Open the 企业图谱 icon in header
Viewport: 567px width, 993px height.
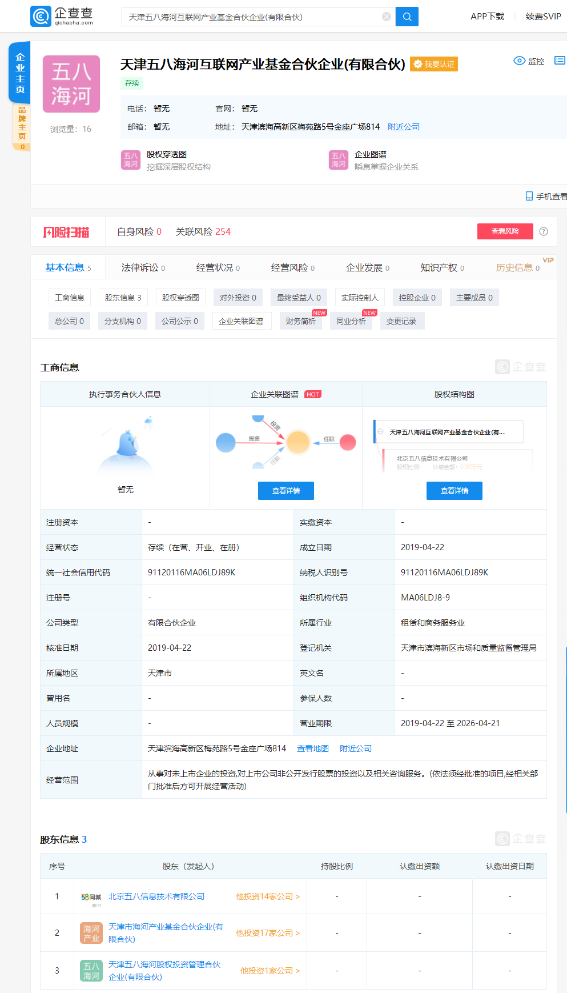[x=339, y=160]
